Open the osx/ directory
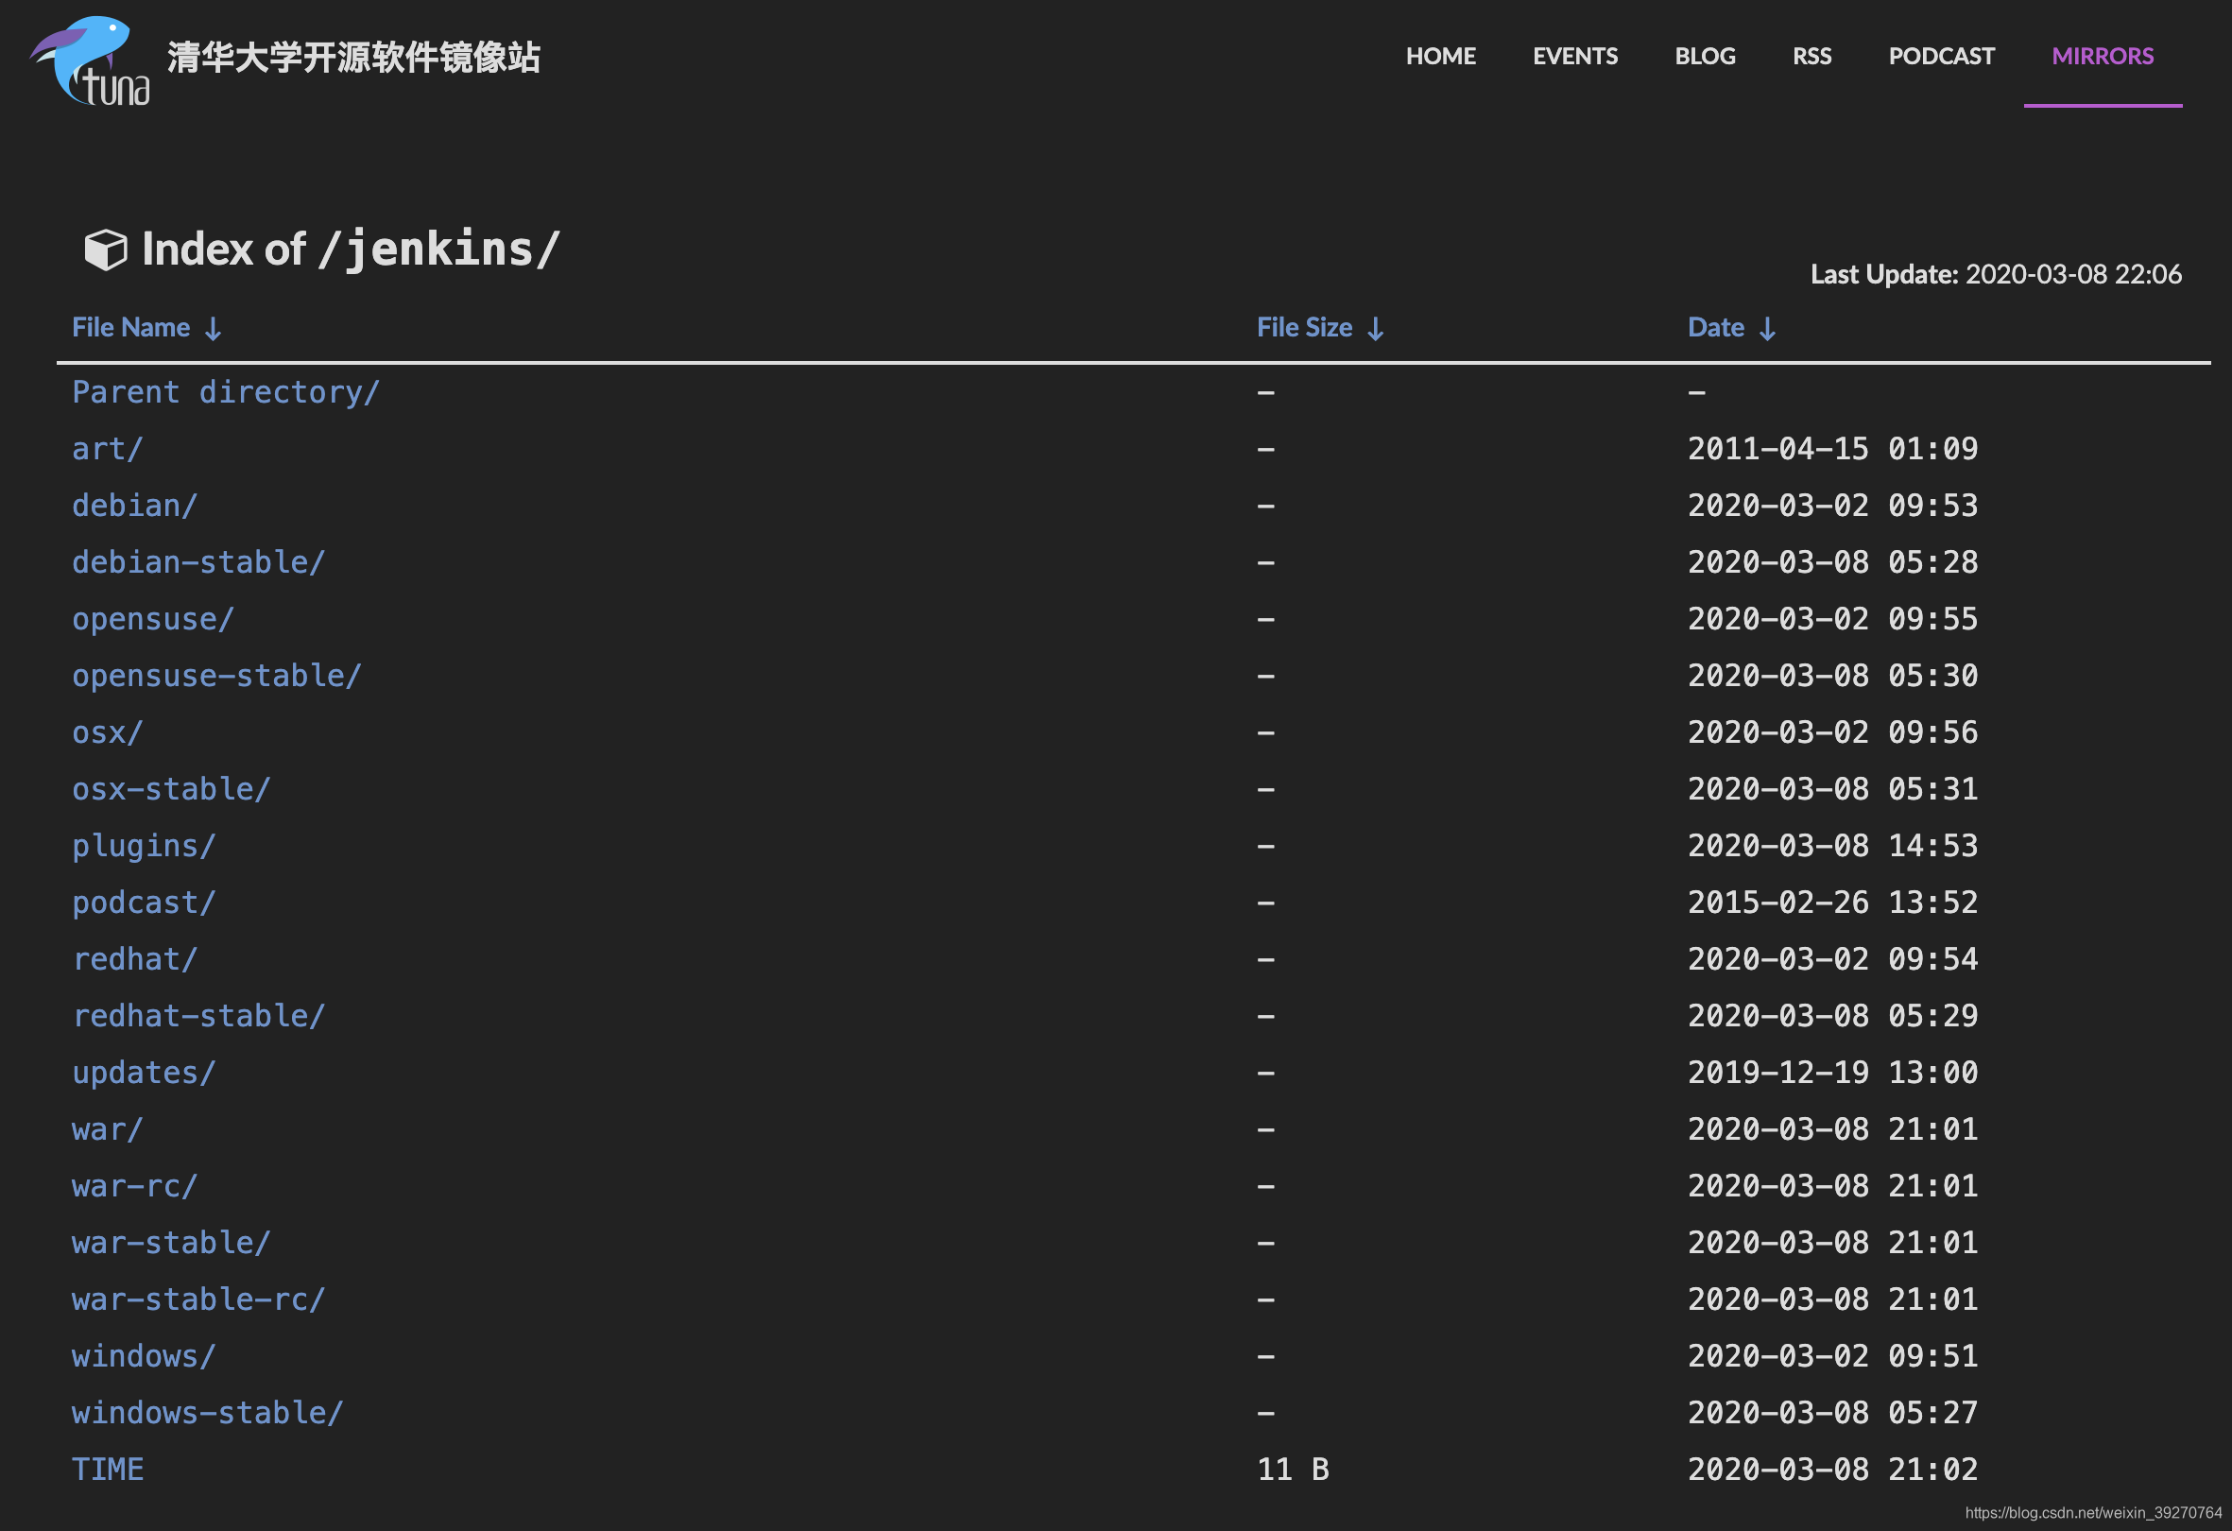The height and width of the screenshot is (1531, 2232). pyautogui.click(x=106, y=731)
